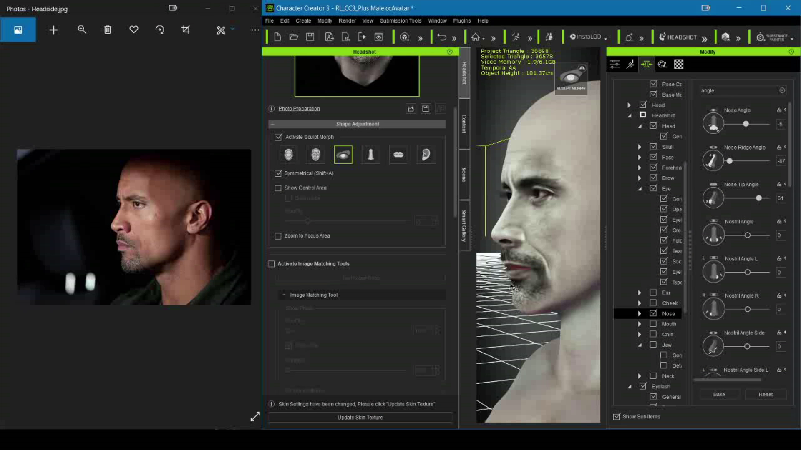Click the Reset button
The width and height of the screenshot is (801, 450).
(x=766, y=394)
